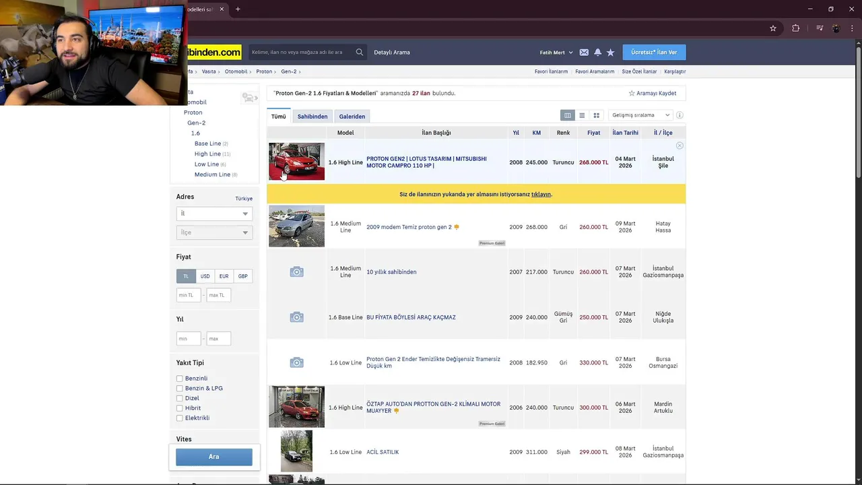Click page vertical scrollbar
862x485 pixels.
click(858, 111)
